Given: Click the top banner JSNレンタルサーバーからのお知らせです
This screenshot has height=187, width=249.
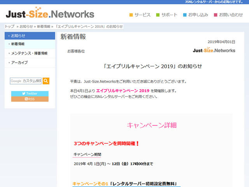Looking at the screenshot, I should (x=214, y=2).
